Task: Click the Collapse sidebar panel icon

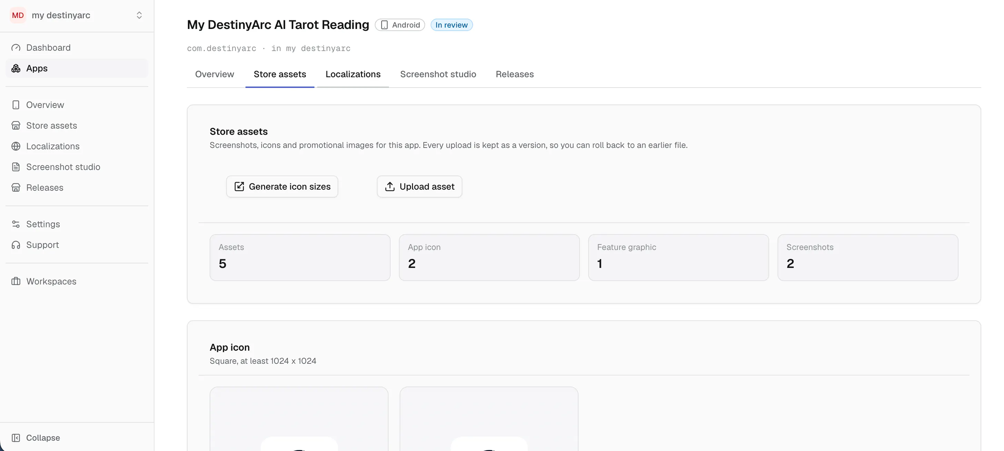Action: click(16, 438)
